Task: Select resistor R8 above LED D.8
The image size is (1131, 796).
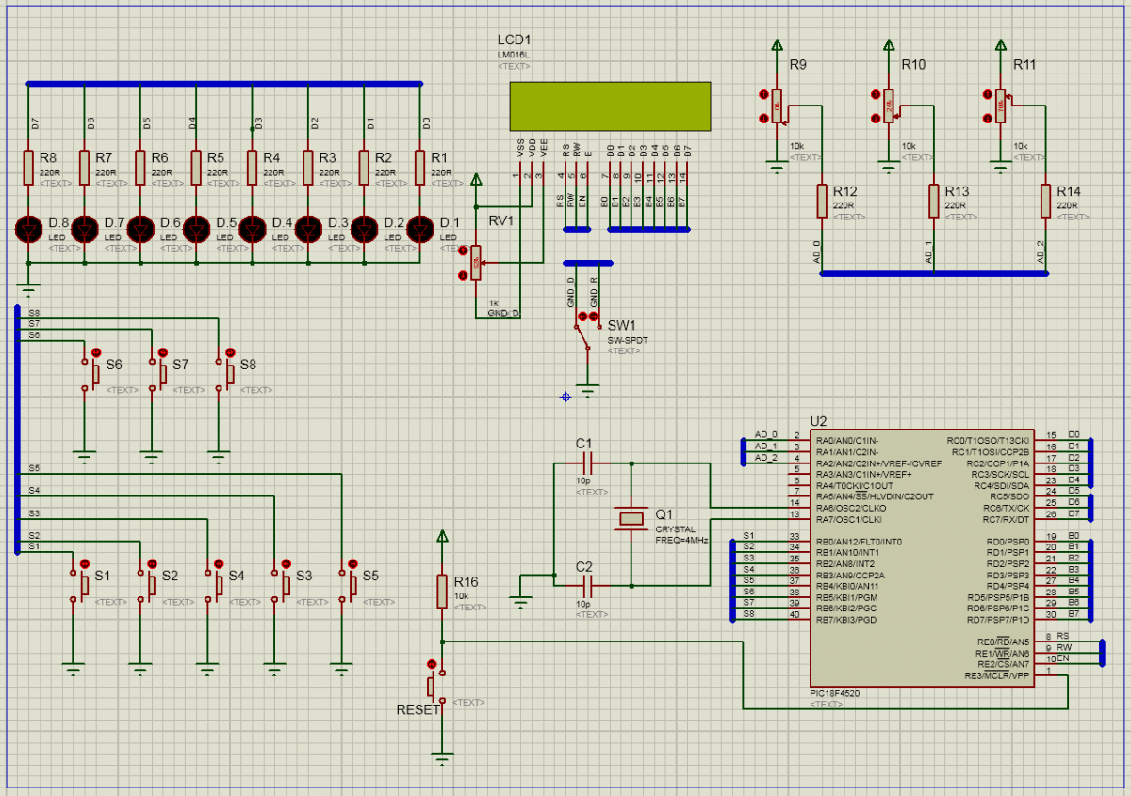Action: coord(28,167)
